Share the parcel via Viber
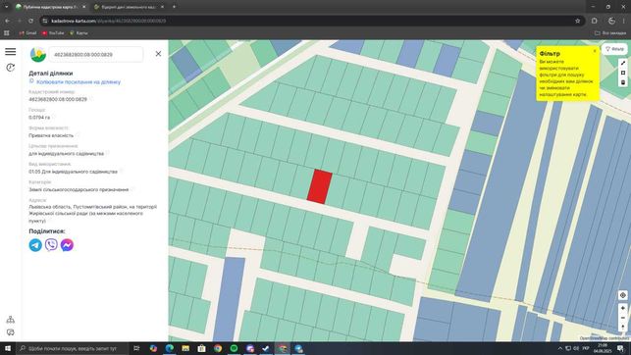 click(51, 245)
